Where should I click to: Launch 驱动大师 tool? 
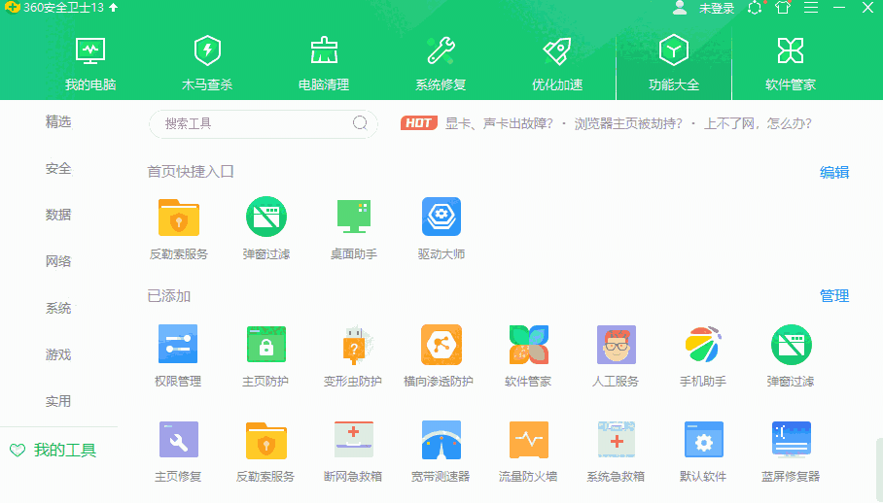(441, 229)
